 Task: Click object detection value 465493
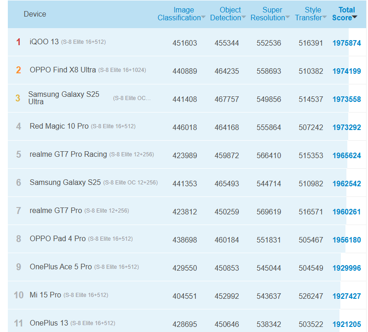click(x=227, y=184)
